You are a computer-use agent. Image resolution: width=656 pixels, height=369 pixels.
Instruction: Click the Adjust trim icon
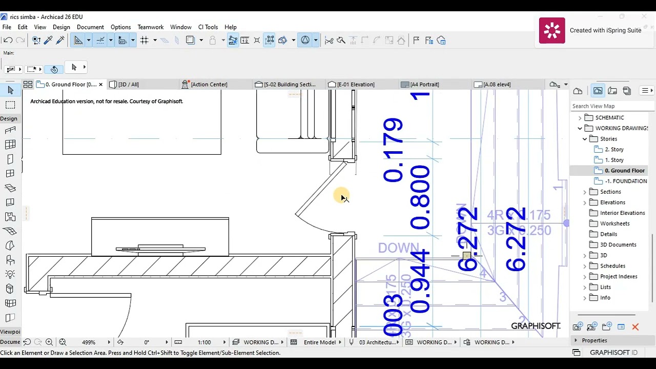coord(341,40)
